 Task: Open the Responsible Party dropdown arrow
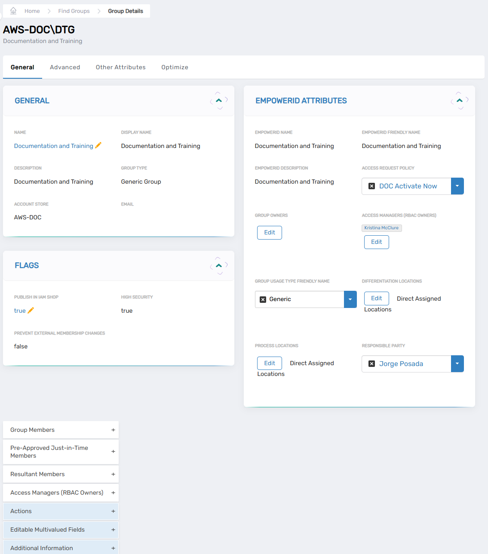coord(457,364)
